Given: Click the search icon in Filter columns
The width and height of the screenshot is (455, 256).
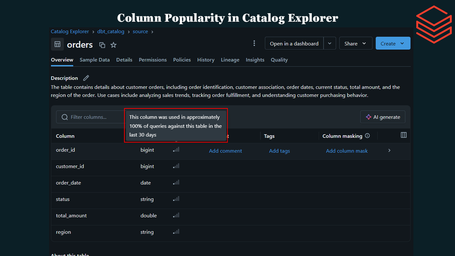Looking at the screenshot, I should (x=64, y=117).
